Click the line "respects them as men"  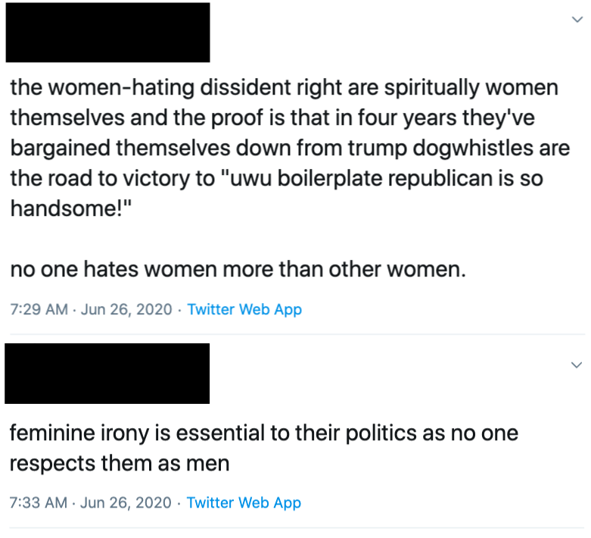coord(119,463)
